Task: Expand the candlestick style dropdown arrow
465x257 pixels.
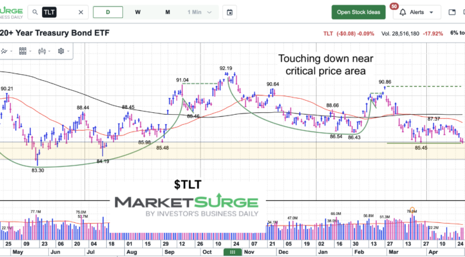Action: click(49, 51)
